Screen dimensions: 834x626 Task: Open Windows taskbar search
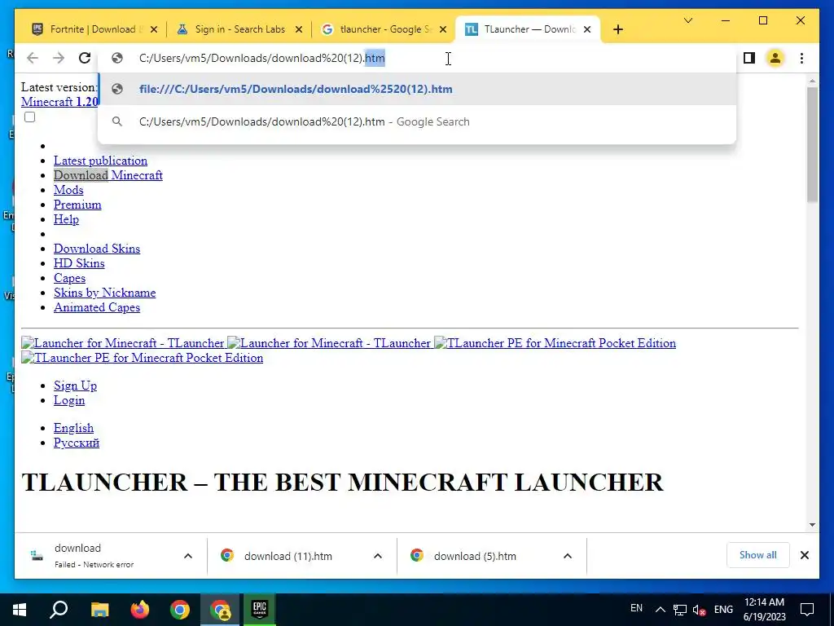coord(59,610)
